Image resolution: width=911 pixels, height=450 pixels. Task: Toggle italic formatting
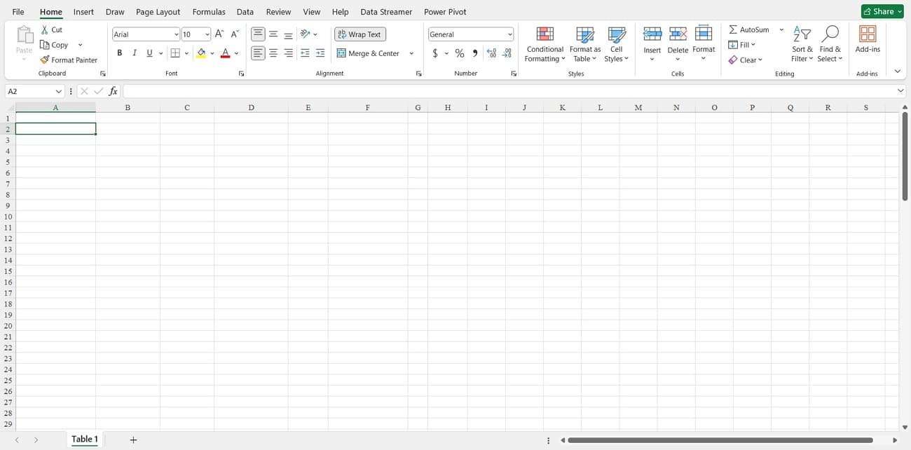click(x=134, y=53)
